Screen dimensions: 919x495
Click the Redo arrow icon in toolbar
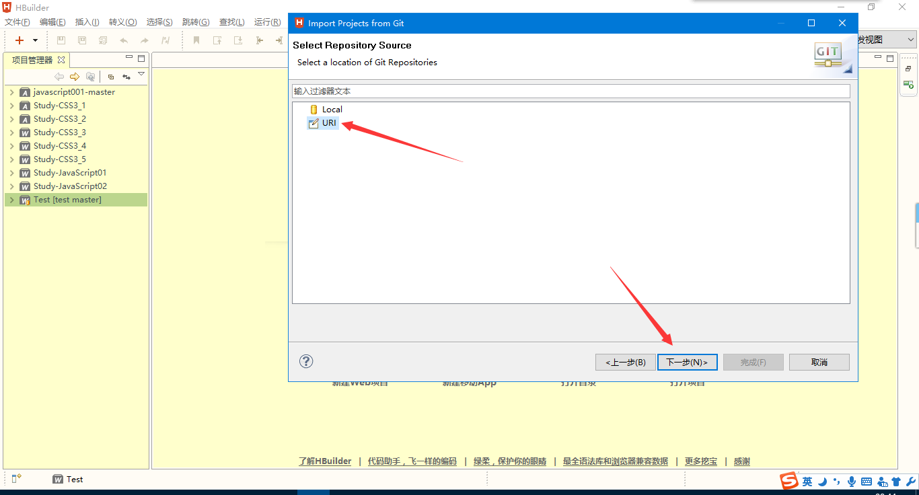pyautogui.click(x=144, y=40)
